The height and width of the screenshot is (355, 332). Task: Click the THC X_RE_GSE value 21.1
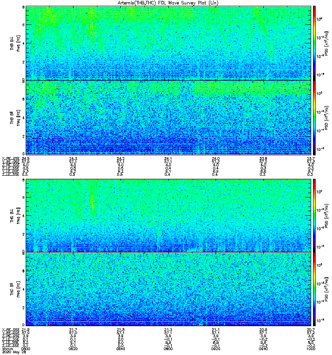216,330
